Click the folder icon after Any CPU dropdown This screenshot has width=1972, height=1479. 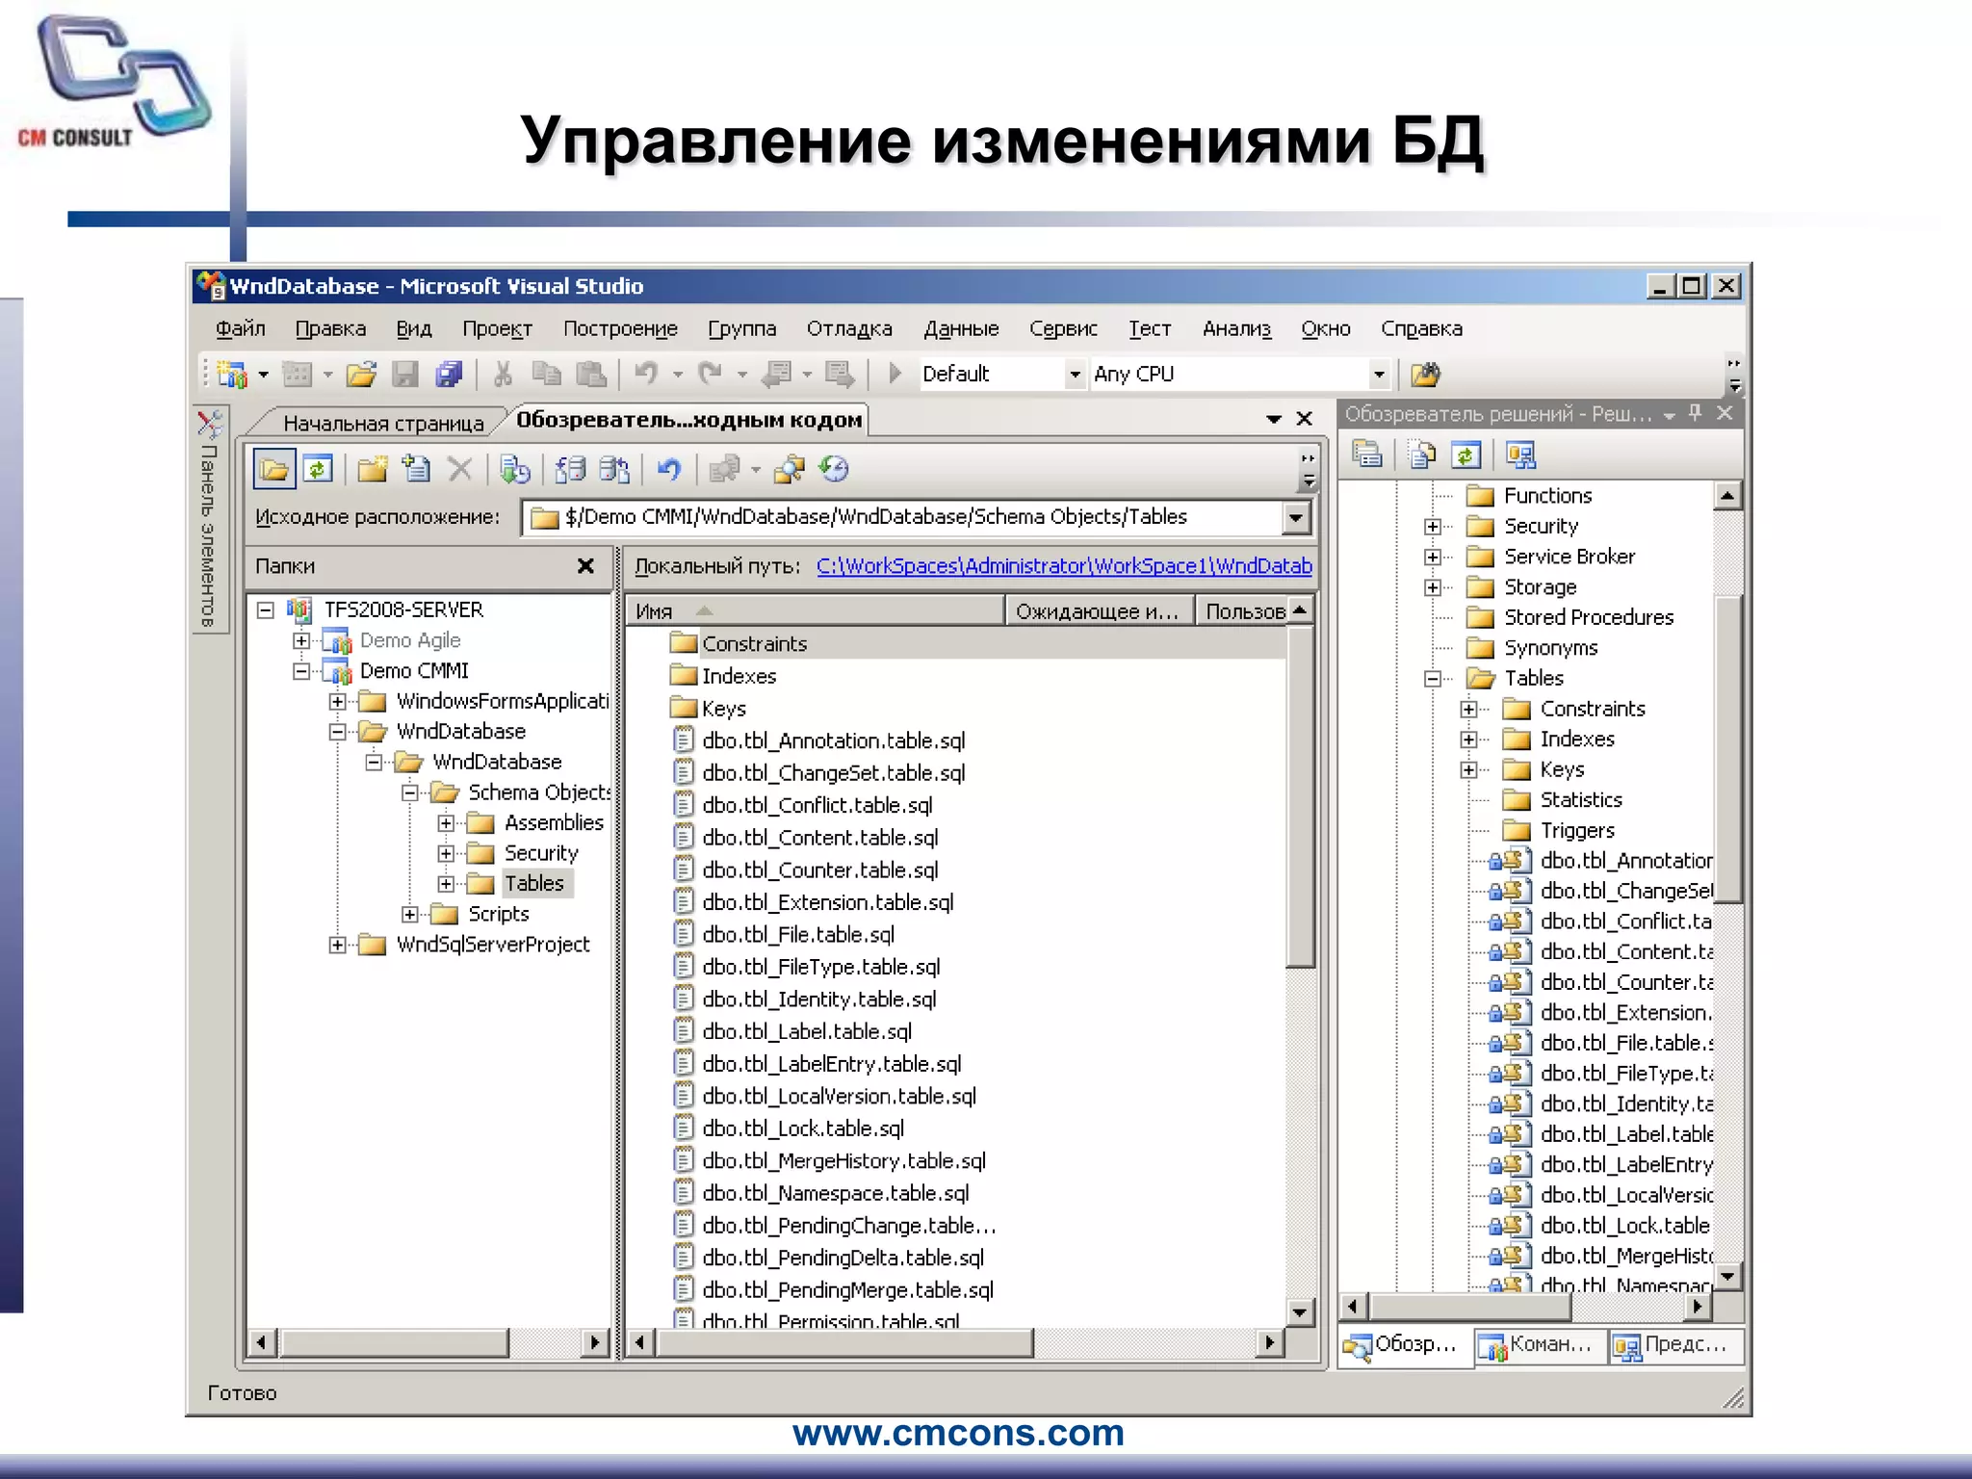1425,374
